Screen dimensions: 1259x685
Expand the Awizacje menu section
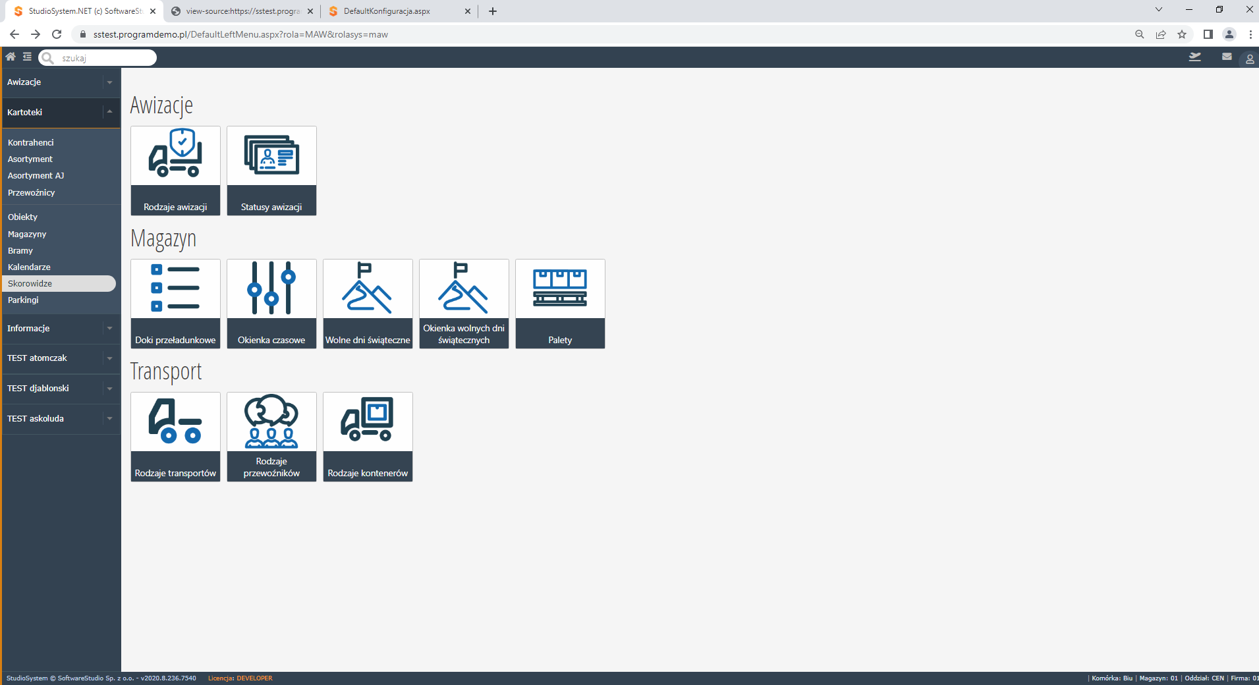[x=61, y=82]
